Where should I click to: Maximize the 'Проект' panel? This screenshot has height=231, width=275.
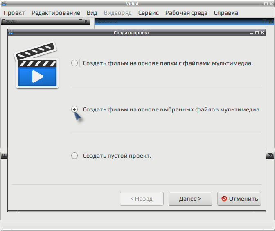tap(80, 21)
